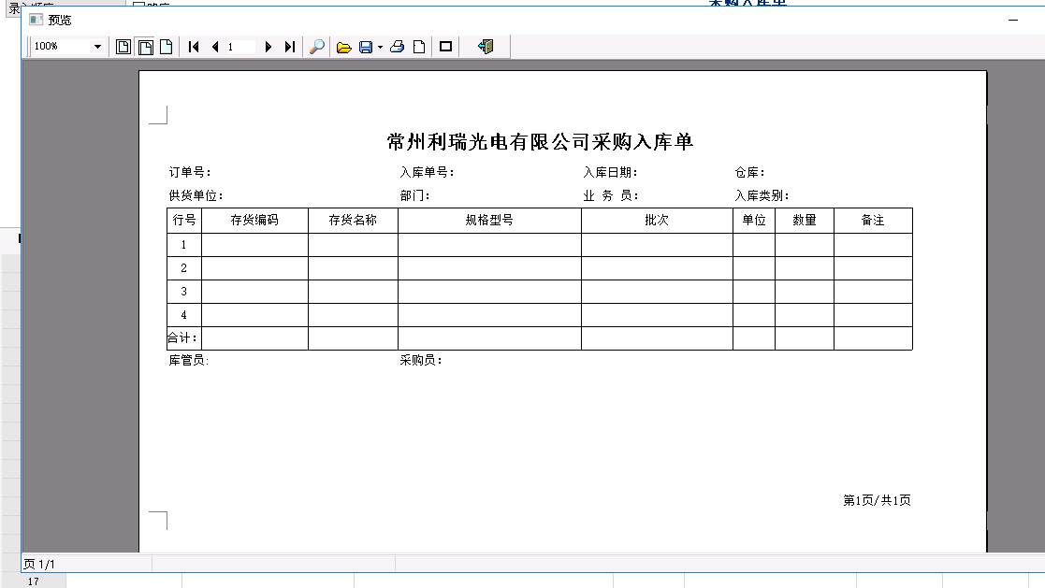Click the 行号 column header
Screen dimensions: 1045x588
(184, 221)
